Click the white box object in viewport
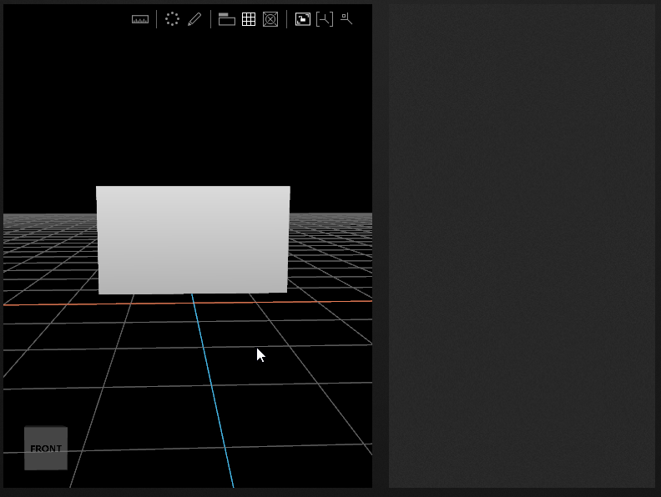The image size is (661, 497). click(x=193, y=239)
